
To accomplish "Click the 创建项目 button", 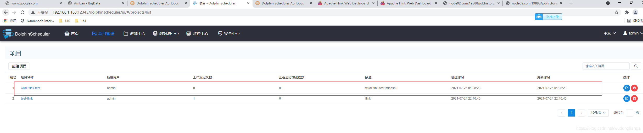I will (x=19, y=66).
